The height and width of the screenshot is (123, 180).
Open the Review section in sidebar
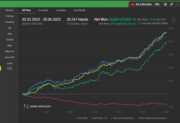[10, 10]
